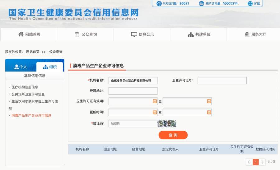Click the 扩展 expand icon at top

(x=250, y=3)
